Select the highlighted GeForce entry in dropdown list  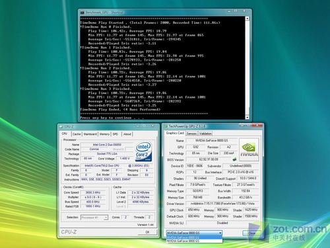(194, 237)
